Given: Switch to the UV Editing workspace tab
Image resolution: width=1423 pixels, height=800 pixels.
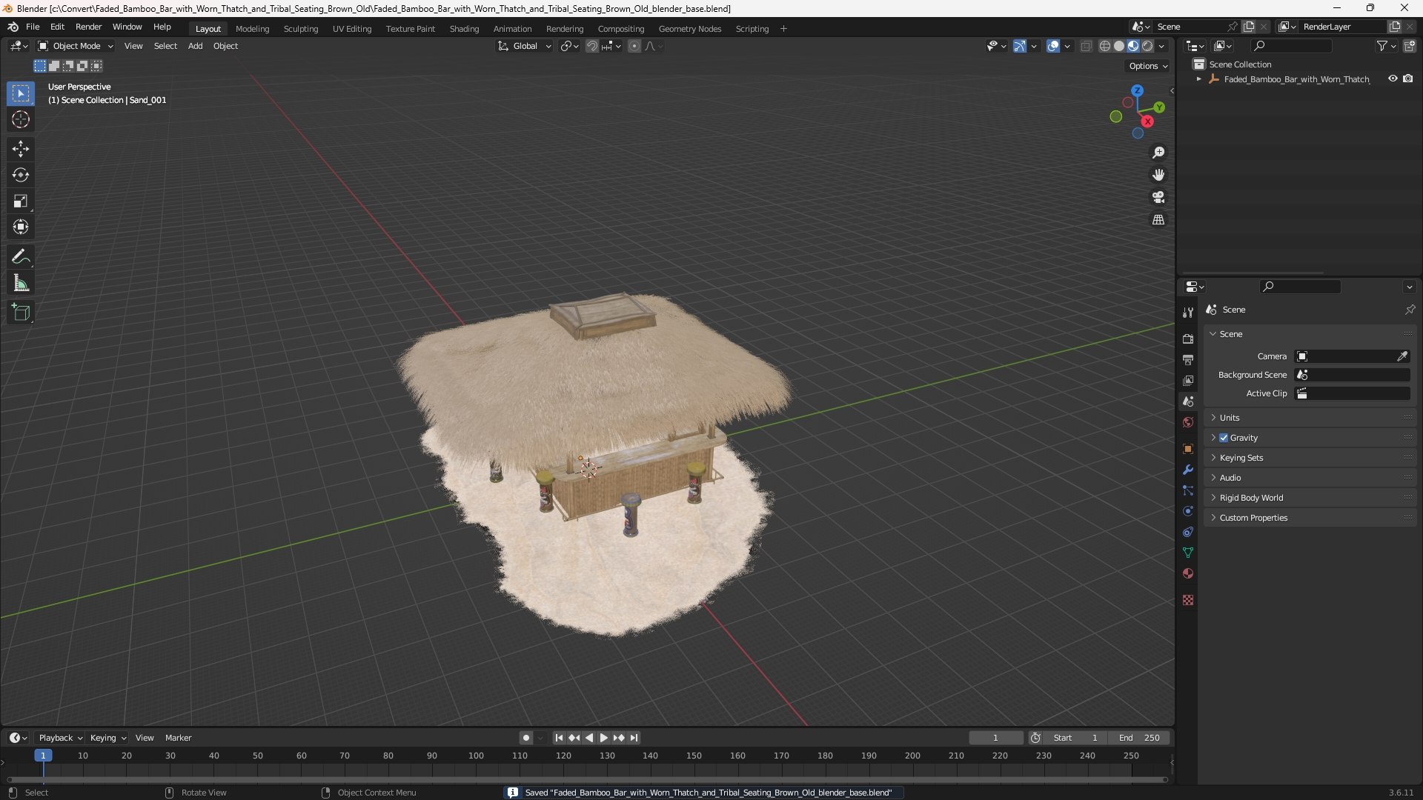Looking at the screenshot, I should pyautogui.click(x=352, y=29).
